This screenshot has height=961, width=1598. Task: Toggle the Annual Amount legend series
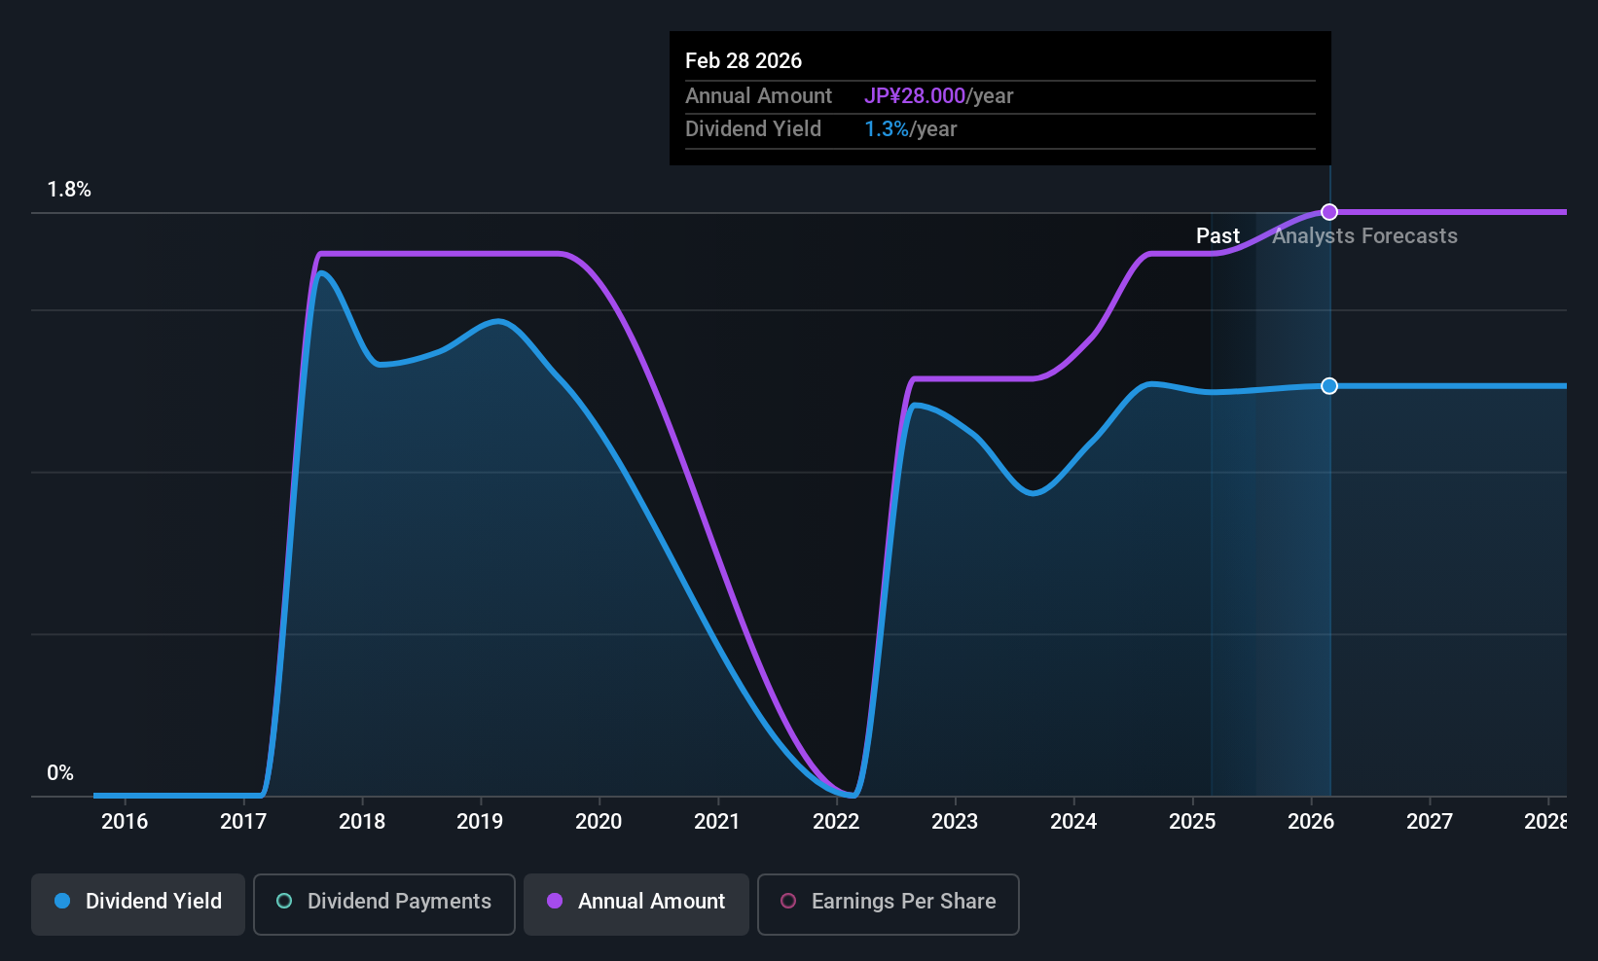[636, 904]
